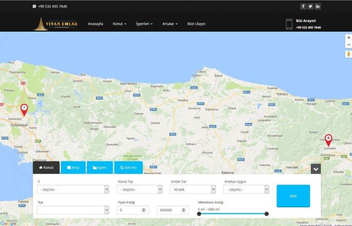Zoom in on the map
This screenshot has width=352, height=226.
point(348,37)
